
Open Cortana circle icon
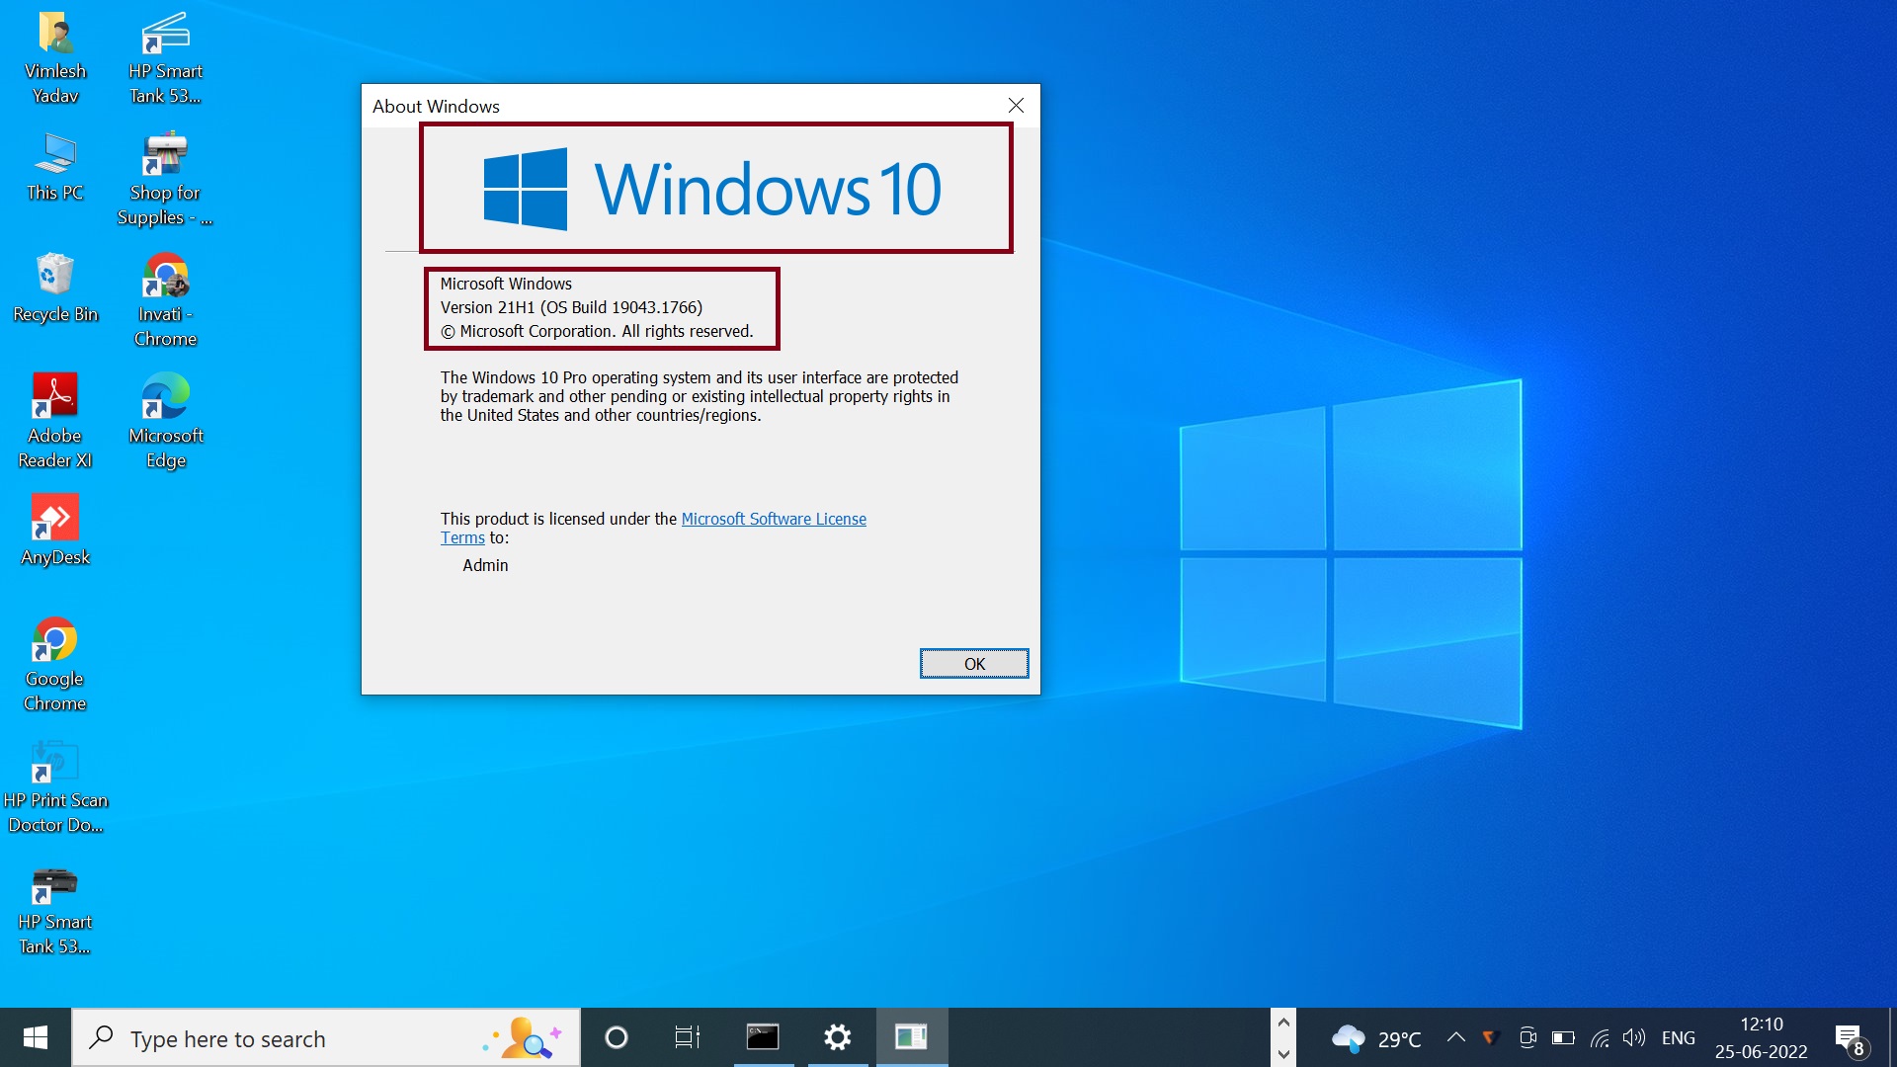click(x=616, y=1037)
